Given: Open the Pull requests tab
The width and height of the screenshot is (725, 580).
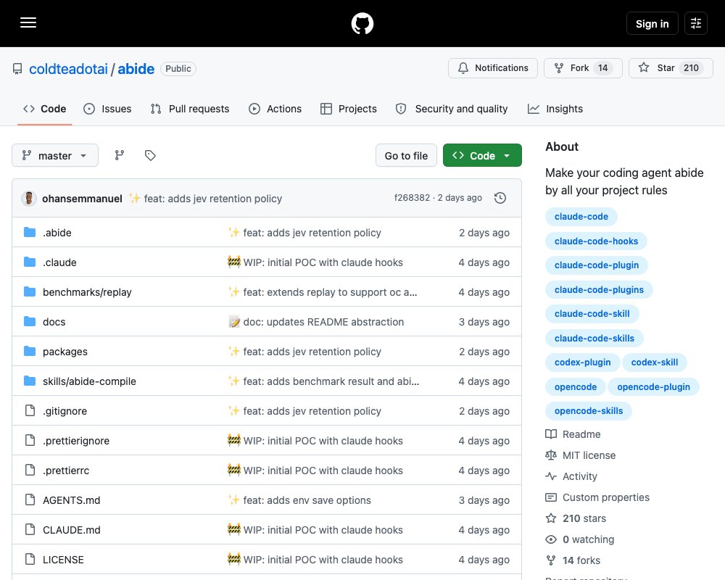Looking at the screenshot, I should click(x=190, y=109).
